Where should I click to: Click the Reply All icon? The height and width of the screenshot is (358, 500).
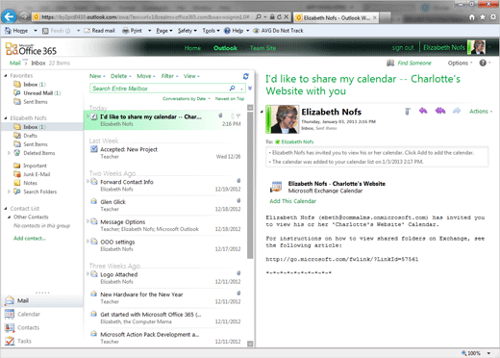440,111
